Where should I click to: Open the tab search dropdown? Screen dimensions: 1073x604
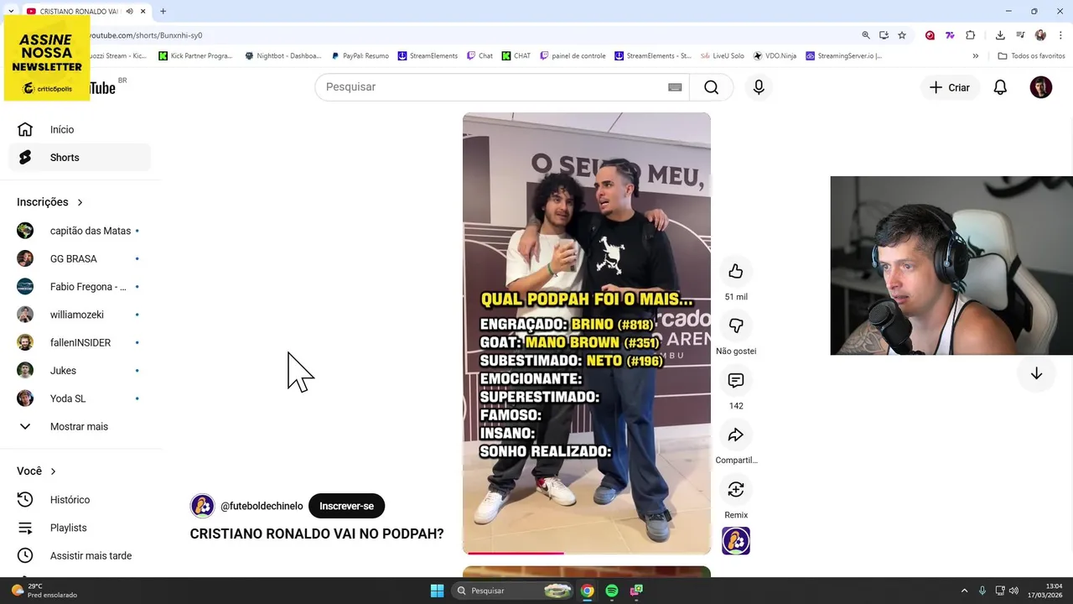(x=10, y=11)
